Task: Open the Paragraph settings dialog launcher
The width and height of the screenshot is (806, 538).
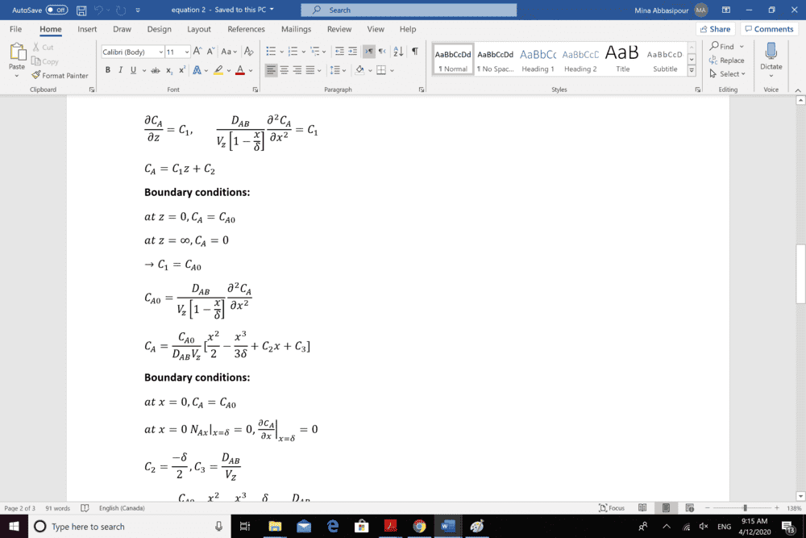Action: coord(422,90)
